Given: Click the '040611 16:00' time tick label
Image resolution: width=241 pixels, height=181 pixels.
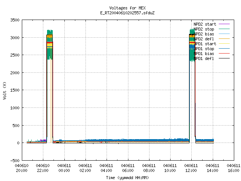Looking at the screenshot, I should tap(233, 168).
